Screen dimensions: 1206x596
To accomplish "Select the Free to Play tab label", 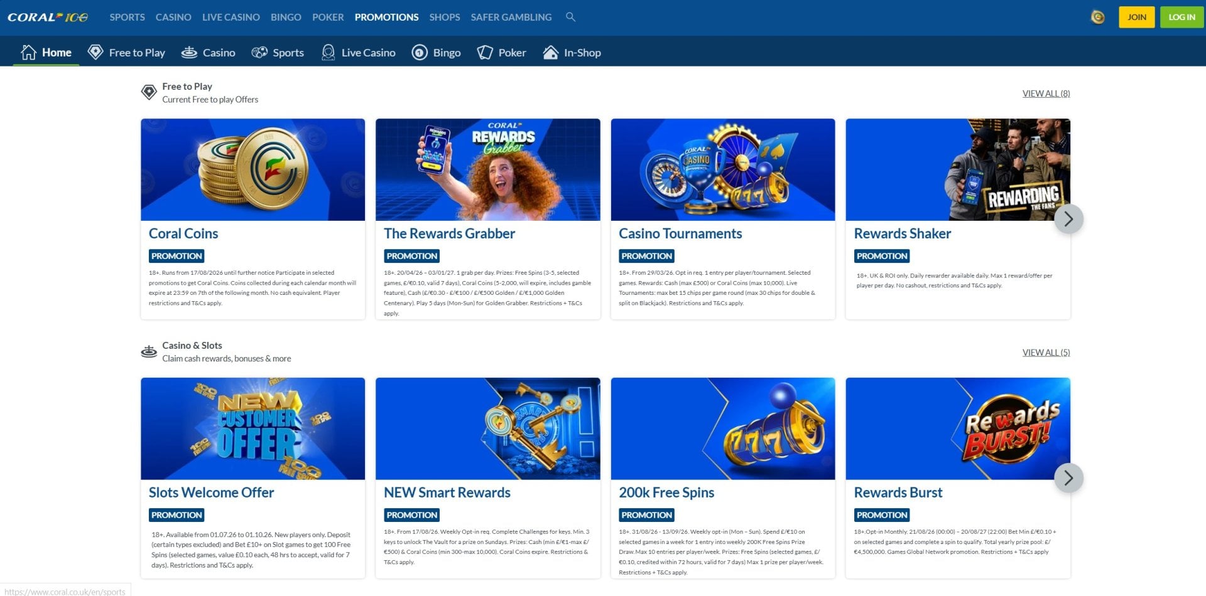I will tap(137, 53).
